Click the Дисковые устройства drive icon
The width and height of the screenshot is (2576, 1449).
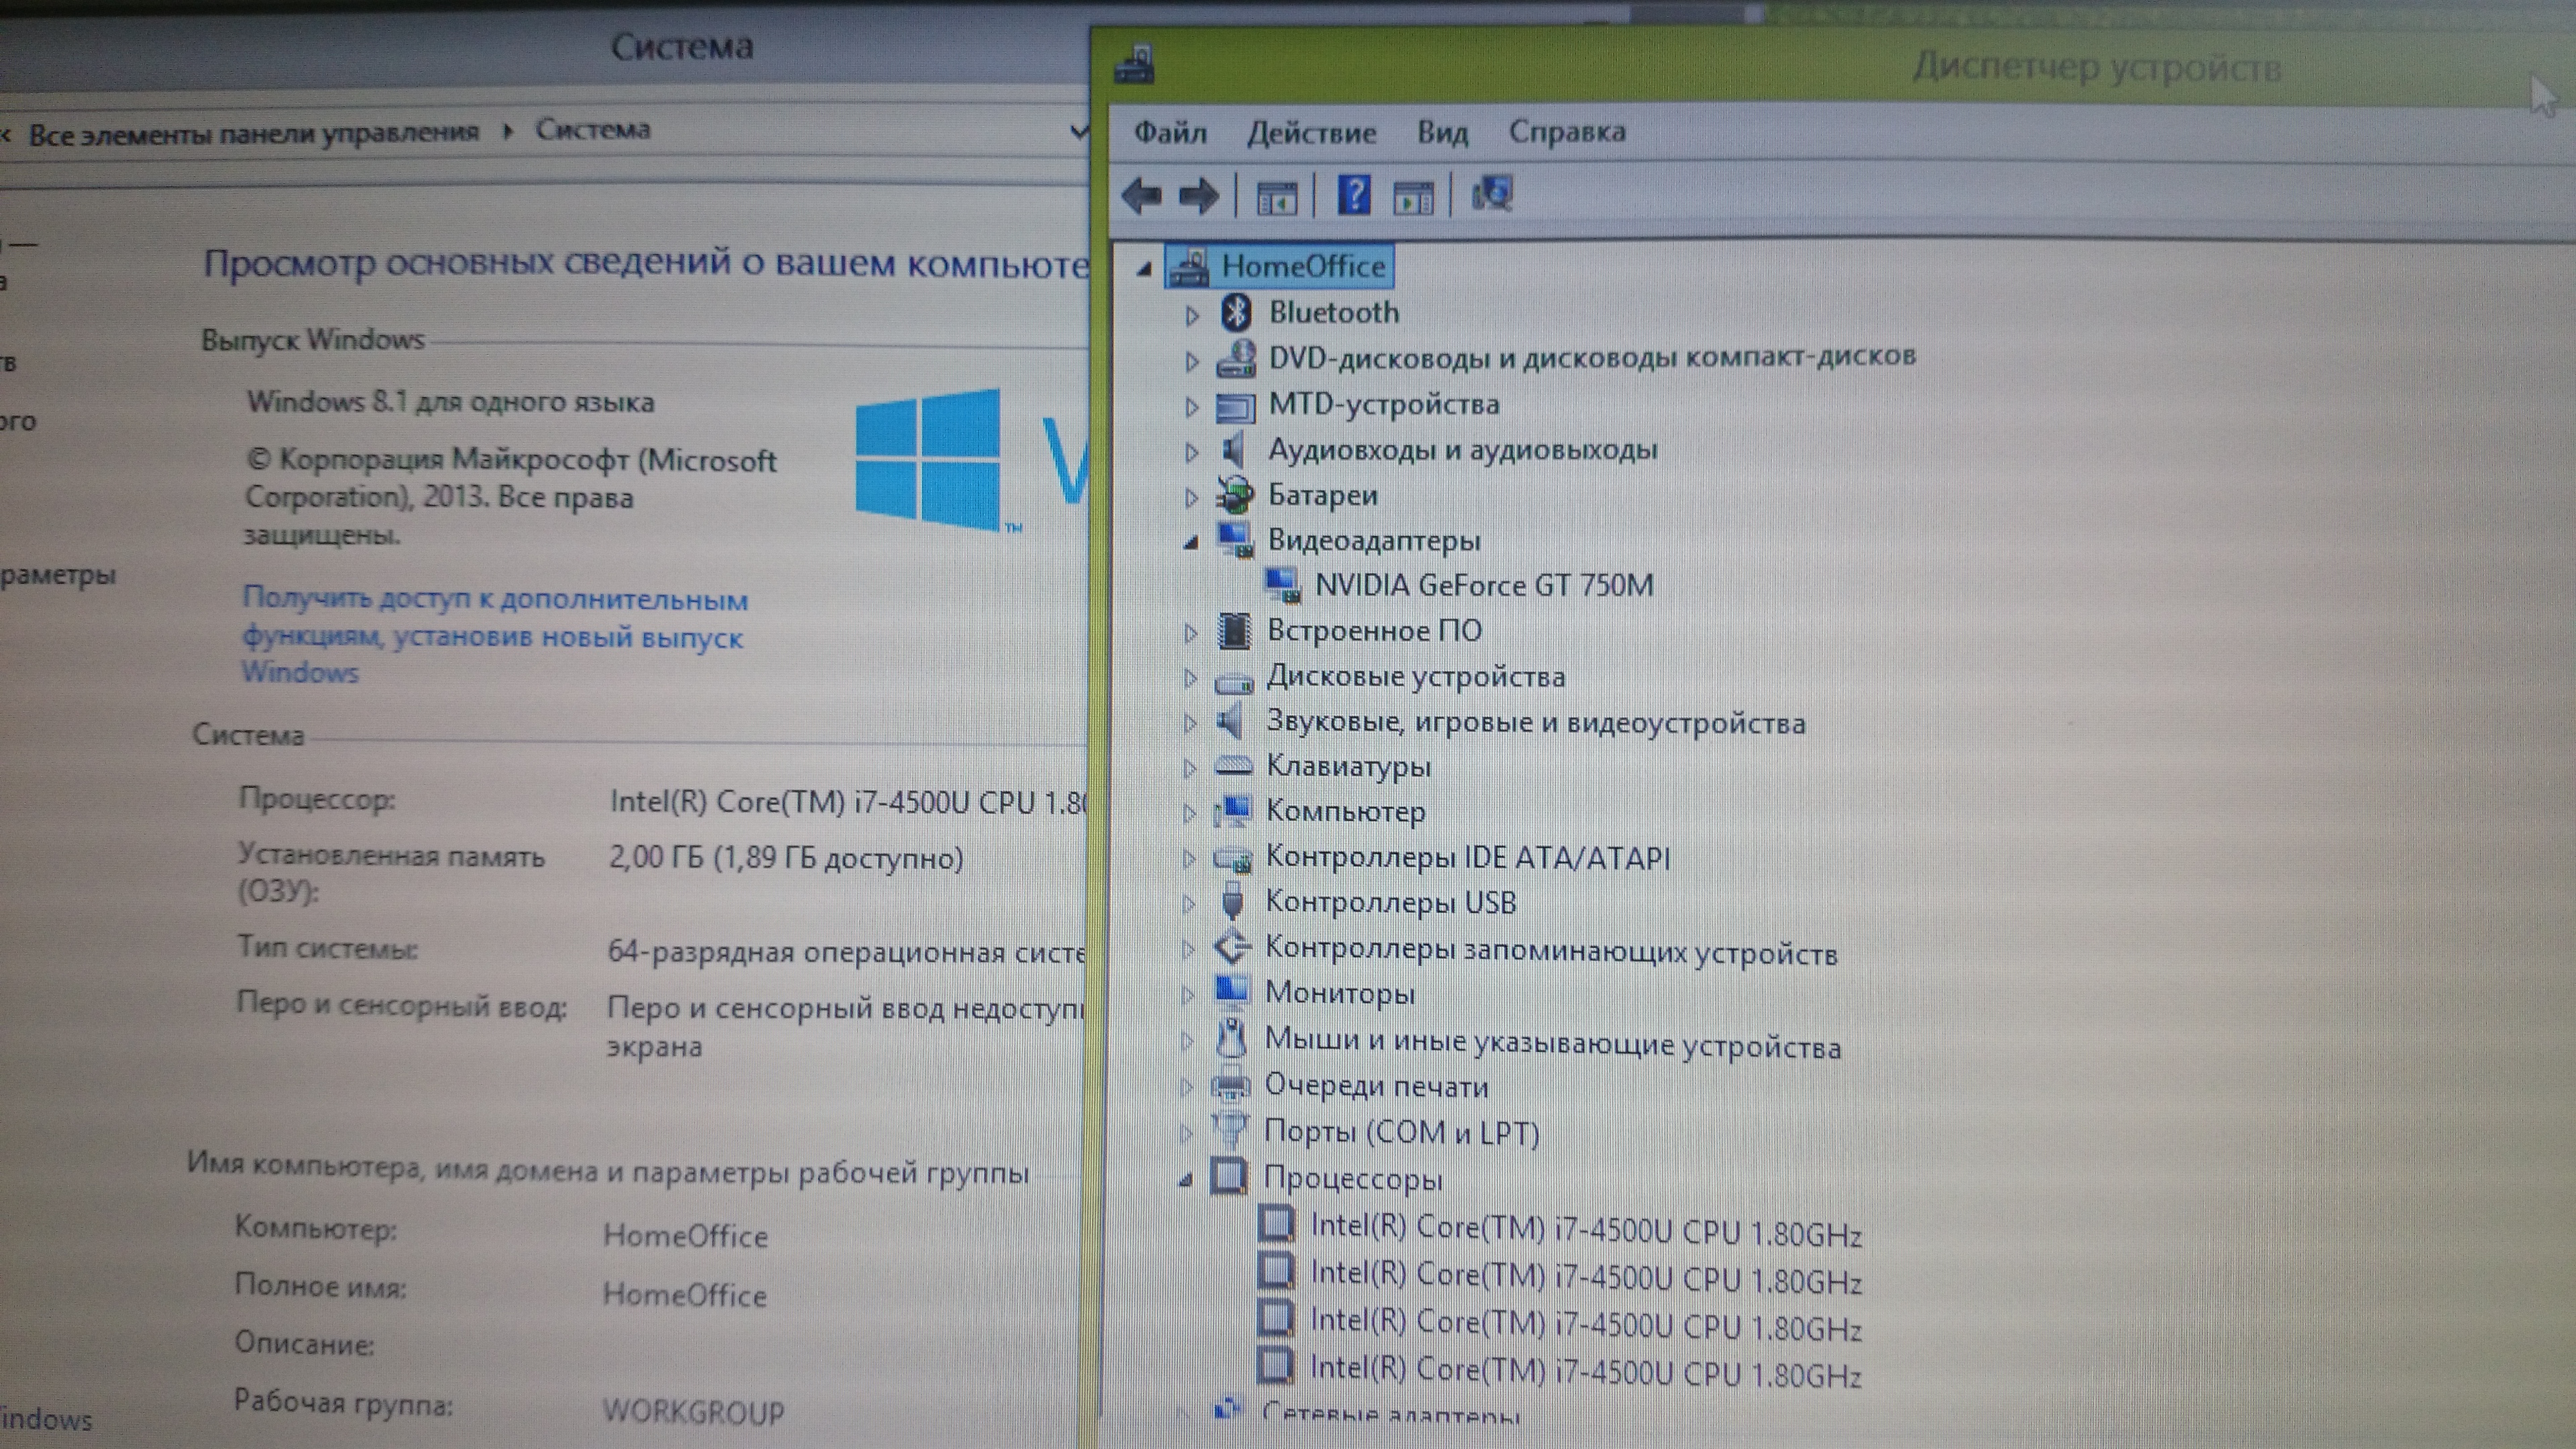(x=1234, y=683)
